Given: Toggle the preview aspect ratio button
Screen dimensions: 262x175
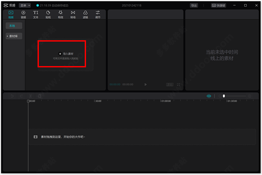Looking at the screenshot, I should [x=170, y=84].
